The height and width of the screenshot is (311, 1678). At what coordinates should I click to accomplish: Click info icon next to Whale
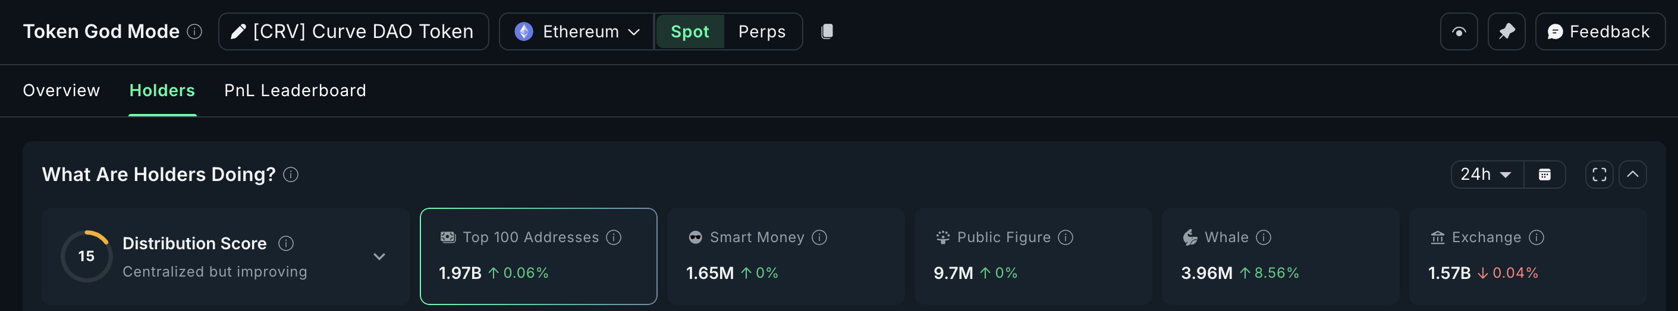pyautogui.click(x=1264, y=237)
